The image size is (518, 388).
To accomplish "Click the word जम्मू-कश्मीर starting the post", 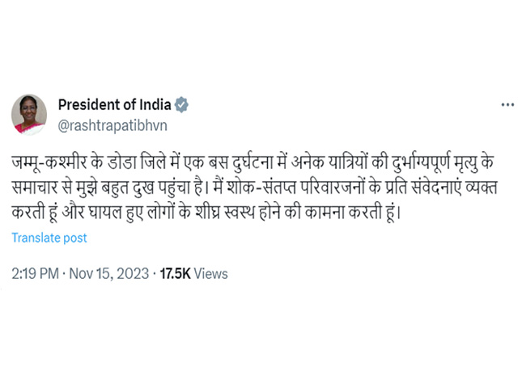I will pos(49,162).
